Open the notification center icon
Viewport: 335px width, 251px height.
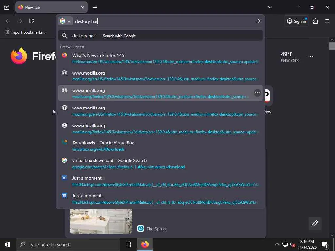point(325,245)
